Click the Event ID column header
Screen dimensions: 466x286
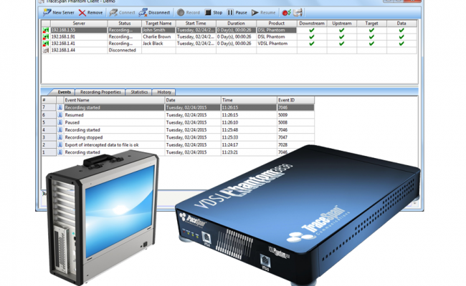(295, 100)
